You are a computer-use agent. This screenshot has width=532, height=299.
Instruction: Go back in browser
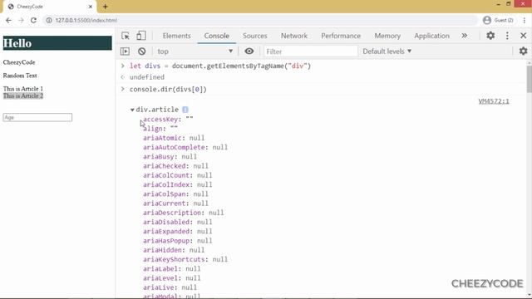point(8,20)
